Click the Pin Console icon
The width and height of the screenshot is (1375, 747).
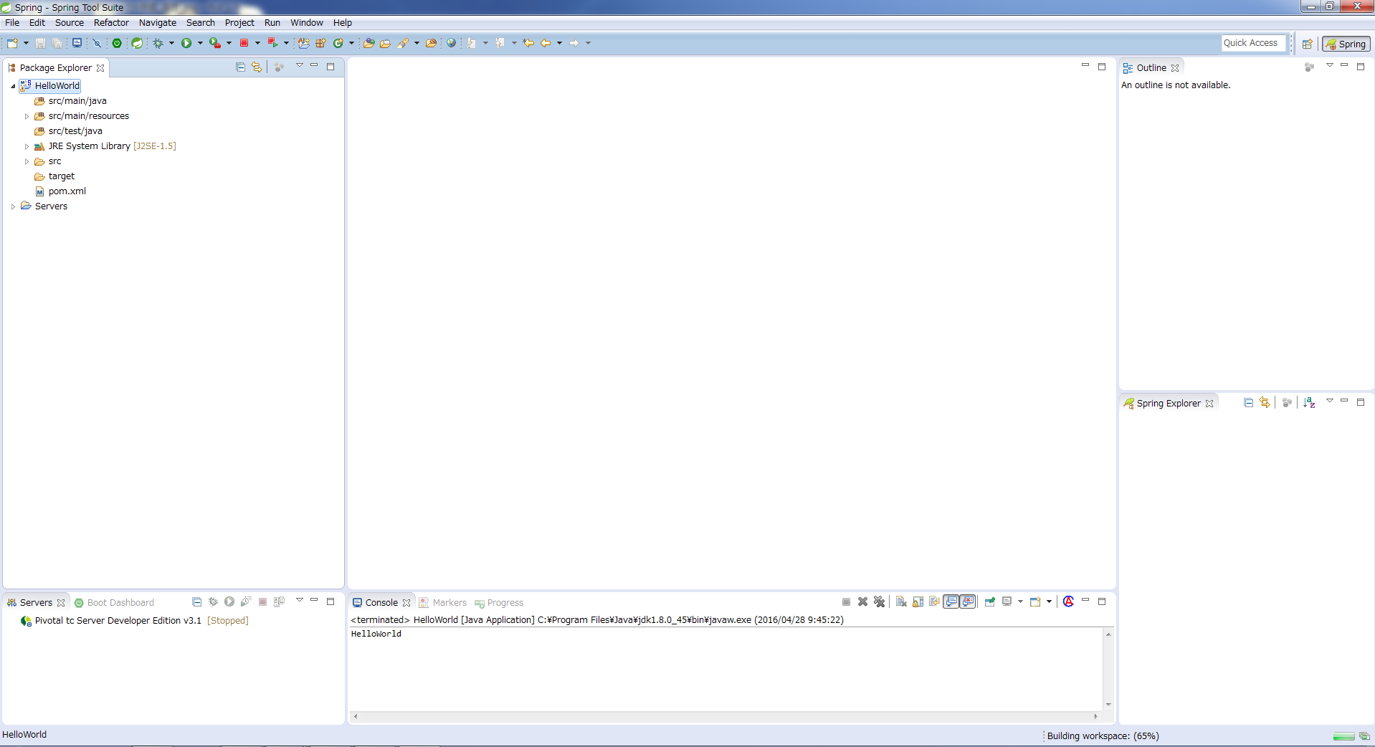point(990,602)
